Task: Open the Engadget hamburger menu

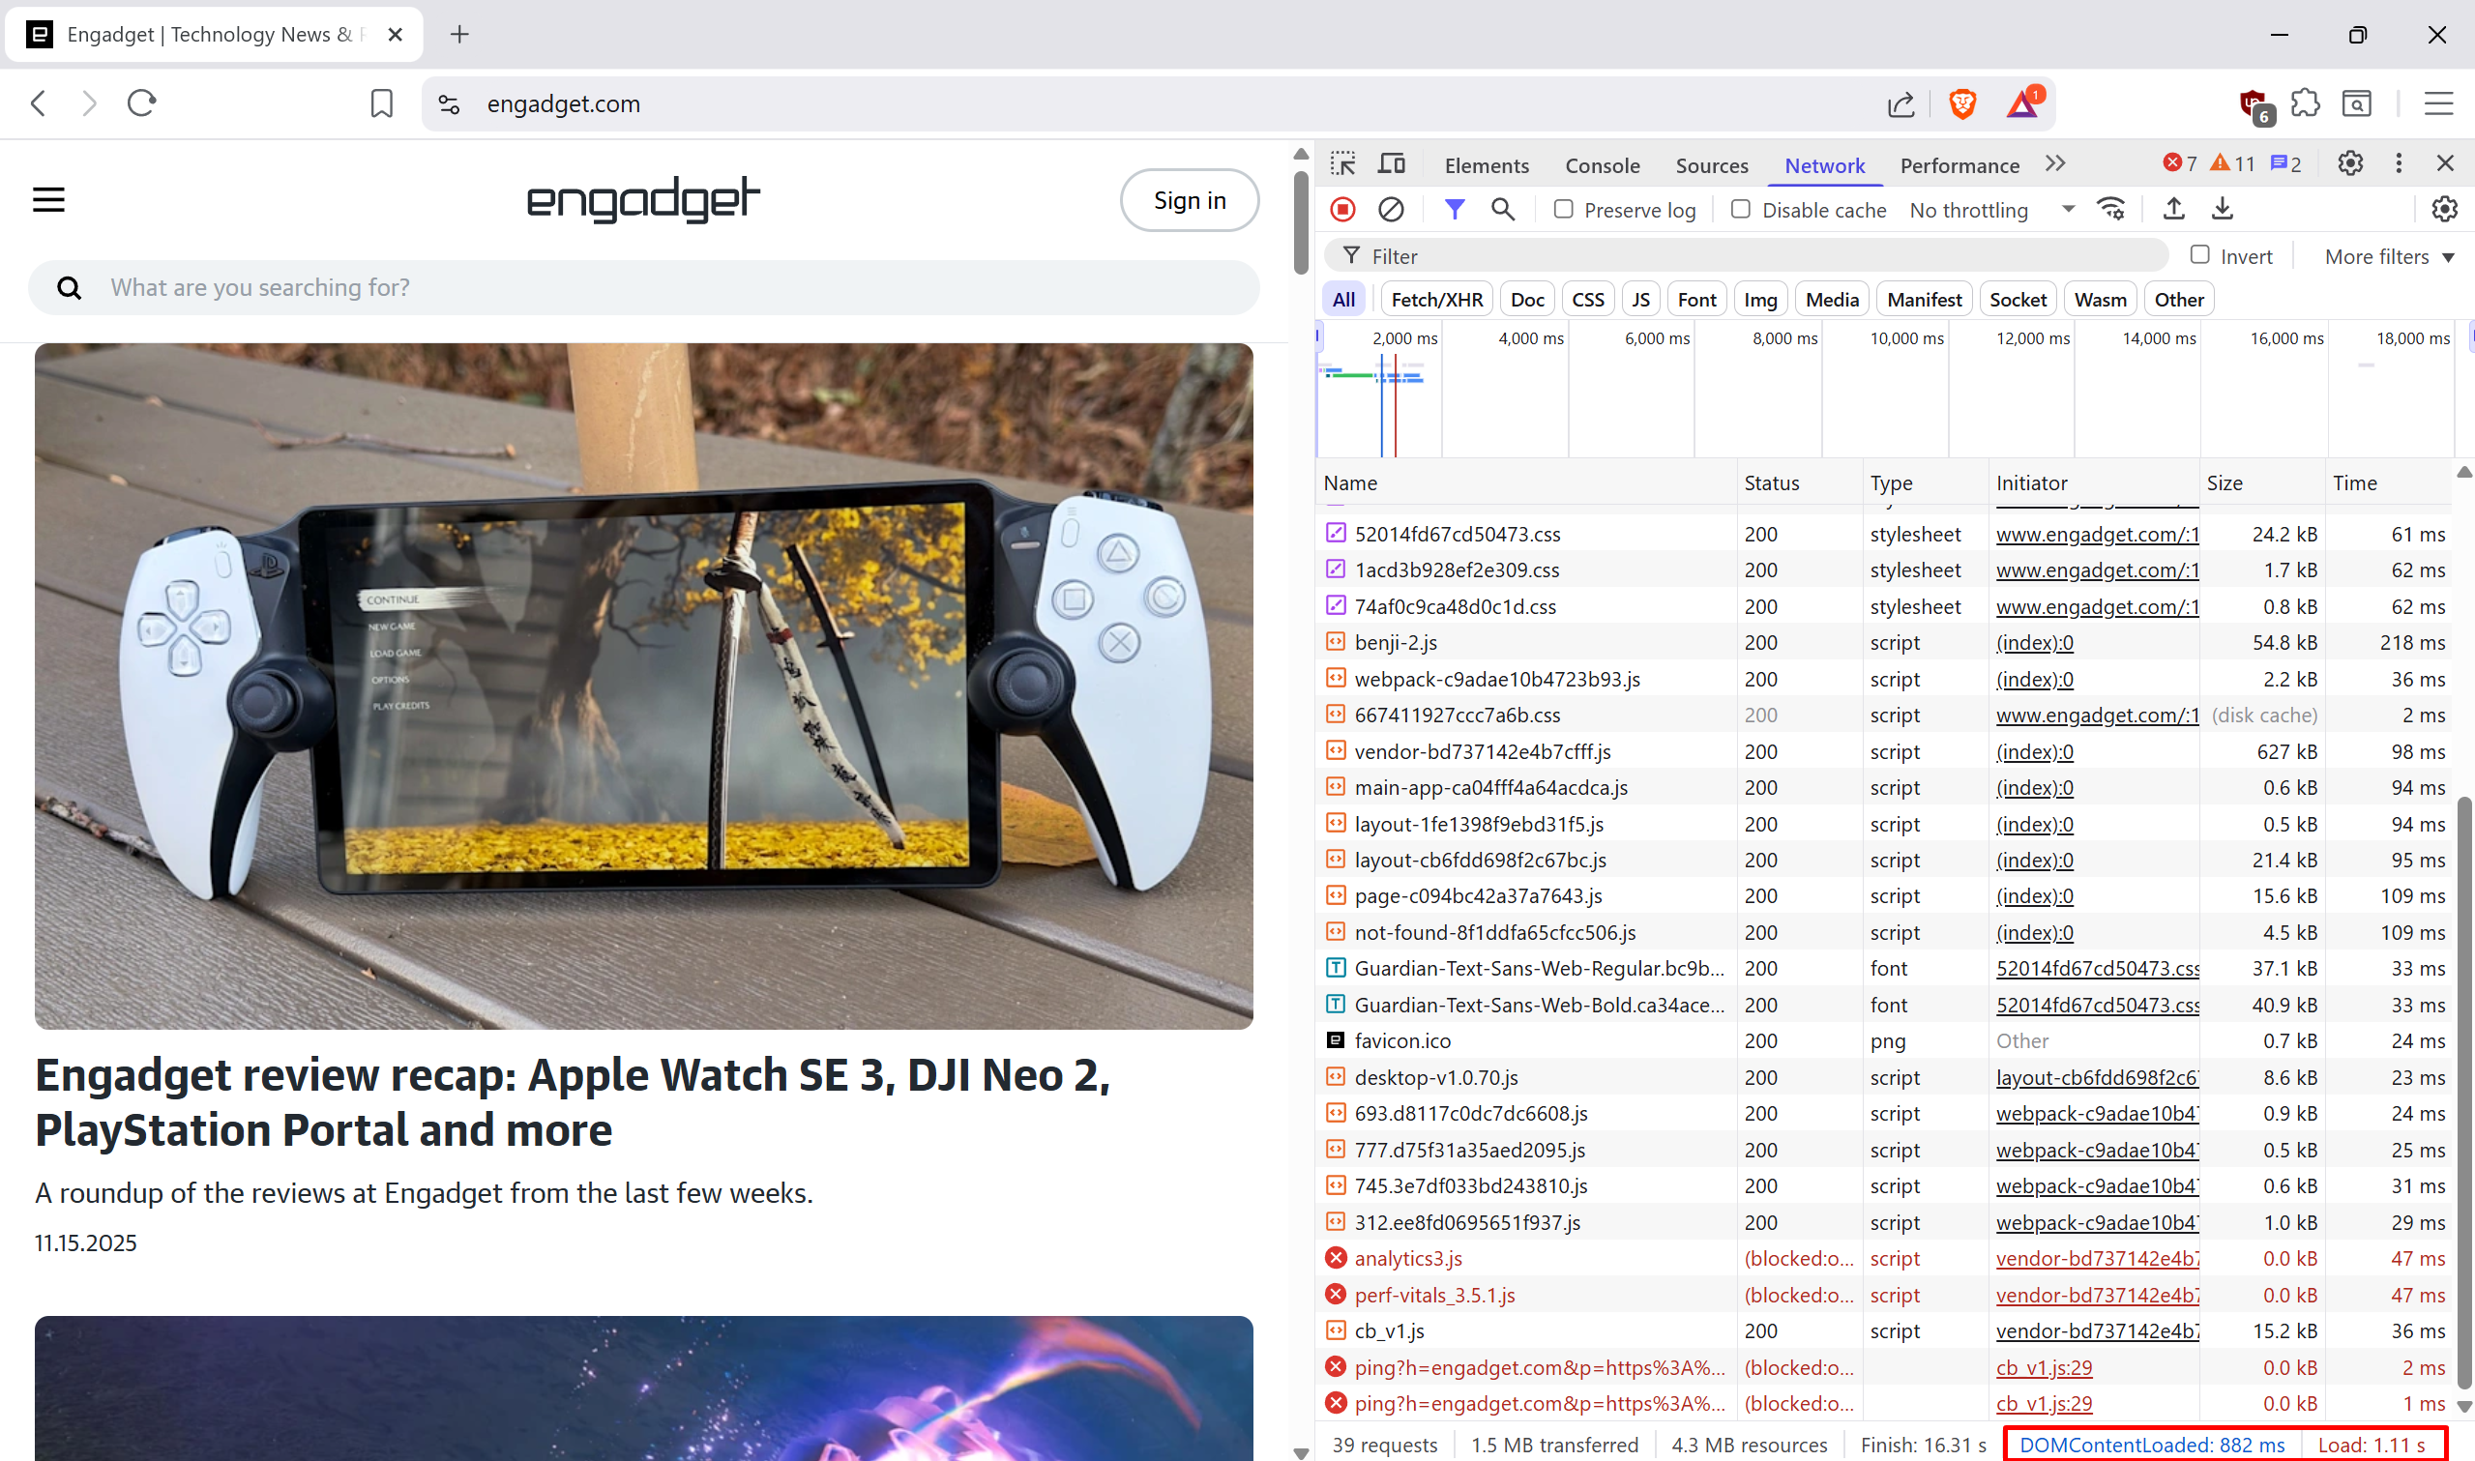Action: click(48, 200)
